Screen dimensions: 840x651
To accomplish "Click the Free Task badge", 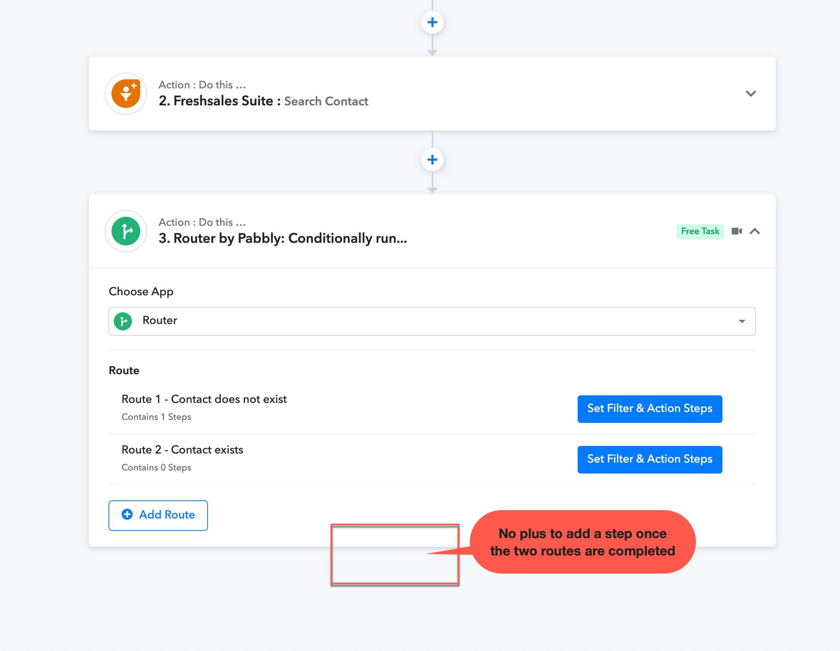I will click(x=700, y=231).
